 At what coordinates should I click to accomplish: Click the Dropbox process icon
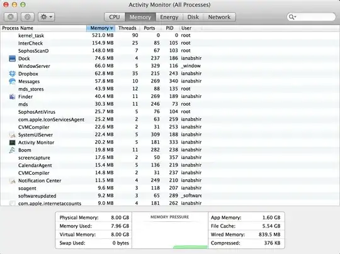pos(12,74)
